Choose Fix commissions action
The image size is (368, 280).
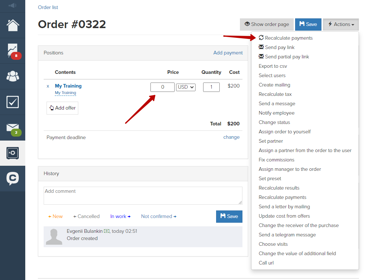pos(276,160)
